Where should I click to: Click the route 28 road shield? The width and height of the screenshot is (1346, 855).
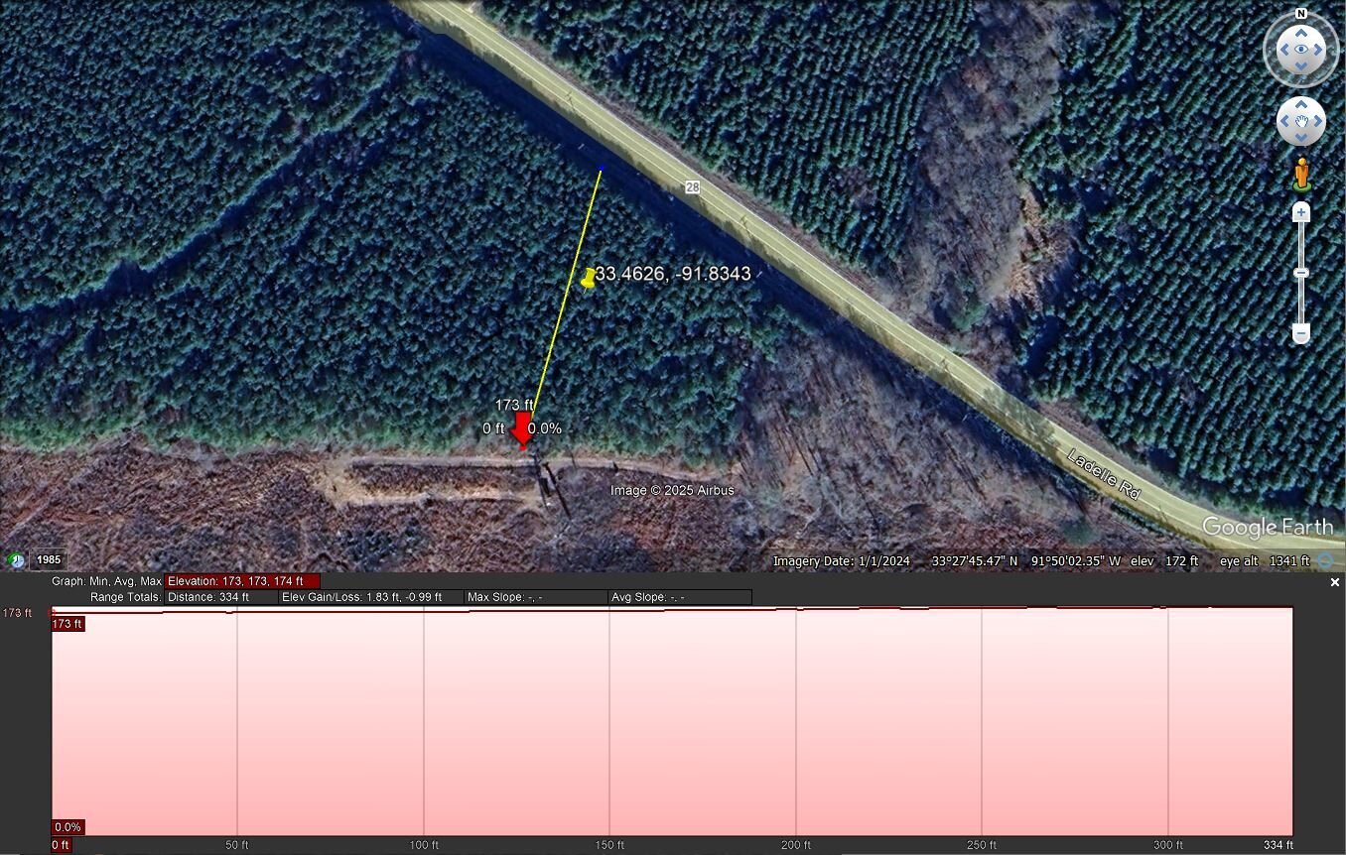[x=692, y=187]
